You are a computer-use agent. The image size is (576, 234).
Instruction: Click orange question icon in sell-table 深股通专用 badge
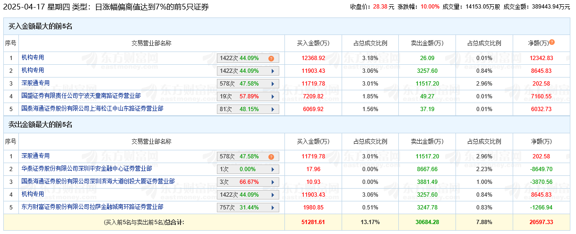271,157
